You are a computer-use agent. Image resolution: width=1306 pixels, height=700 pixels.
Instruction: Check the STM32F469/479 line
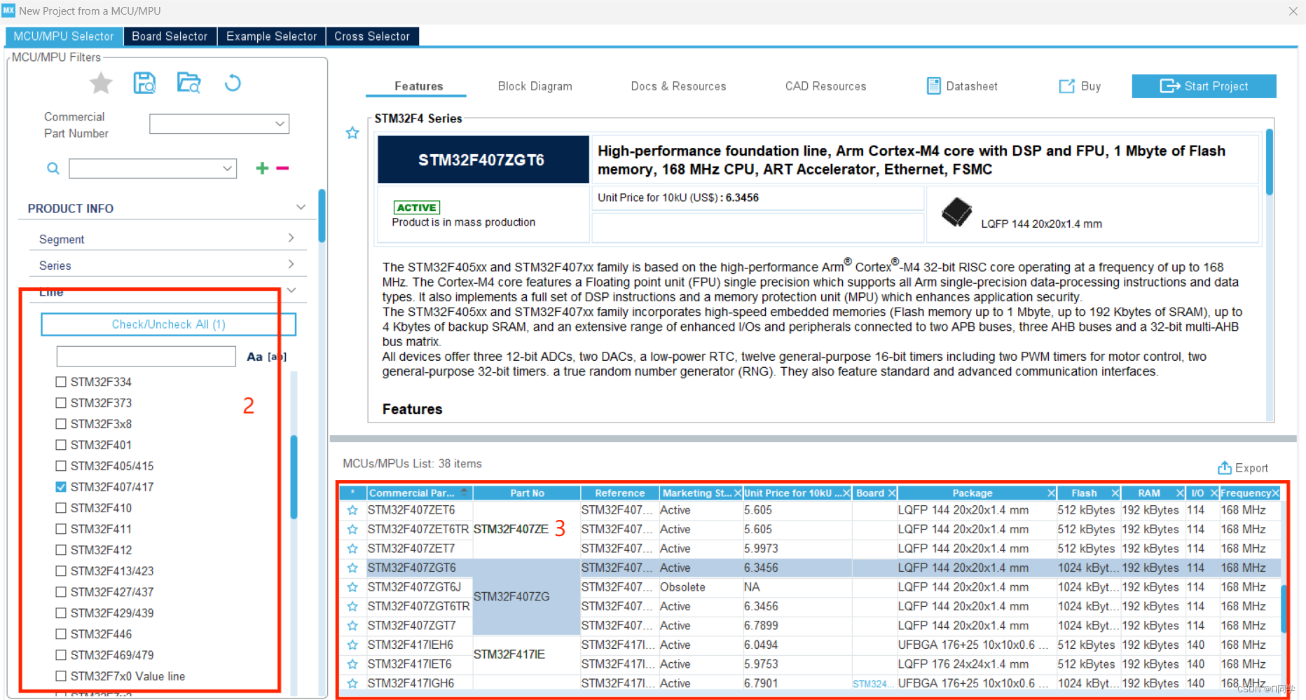tap(61, 655)
